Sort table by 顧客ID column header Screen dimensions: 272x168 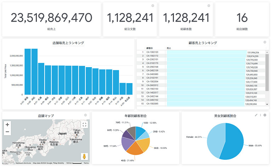pos(149,48)
